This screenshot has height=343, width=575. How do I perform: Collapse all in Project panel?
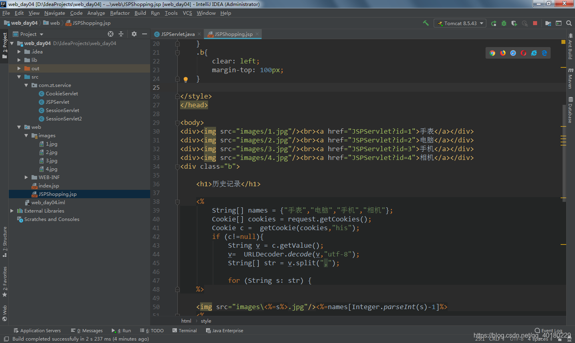(121, 34)
